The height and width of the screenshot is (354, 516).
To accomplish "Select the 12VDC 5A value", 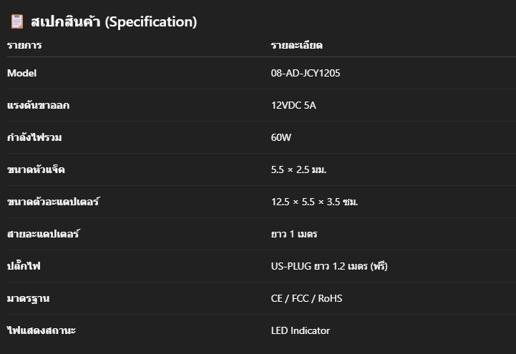I will coord(293,105).
